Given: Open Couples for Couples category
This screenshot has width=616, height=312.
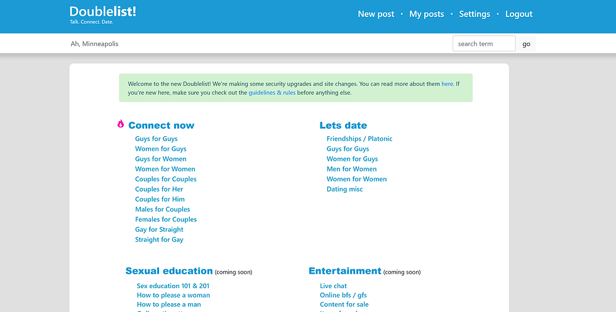Looking at the screenshot, I should point(166,179).
